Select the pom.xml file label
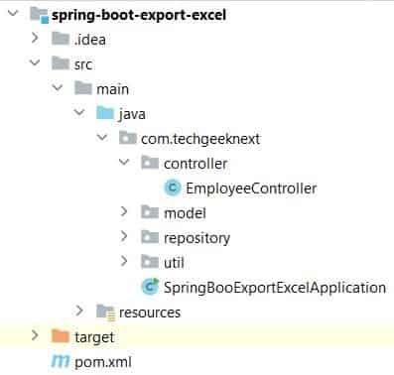Image resolution: width=394 pixels, height=375 pixels. [103, 362]
